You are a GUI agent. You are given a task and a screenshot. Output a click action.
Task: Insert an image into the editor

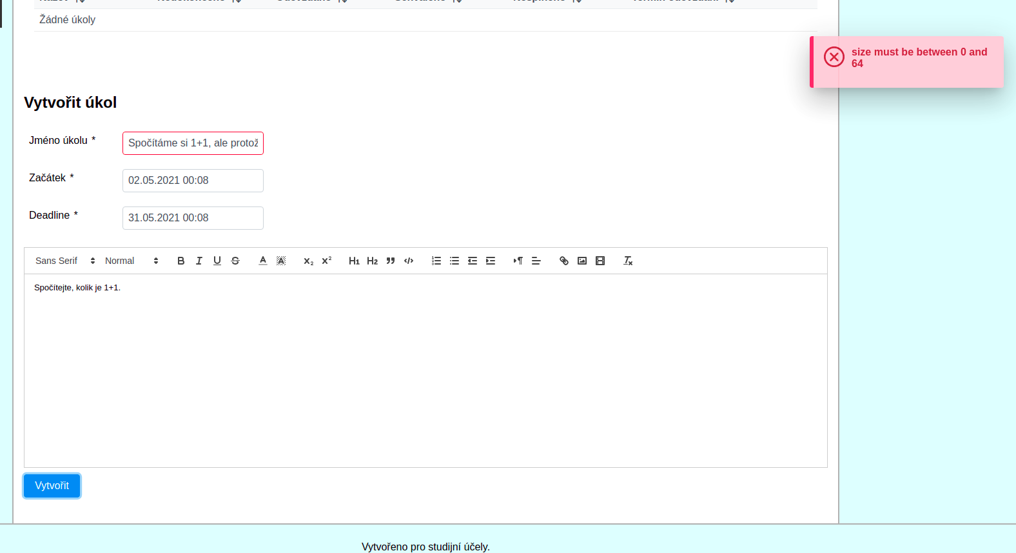click(582, 261)
